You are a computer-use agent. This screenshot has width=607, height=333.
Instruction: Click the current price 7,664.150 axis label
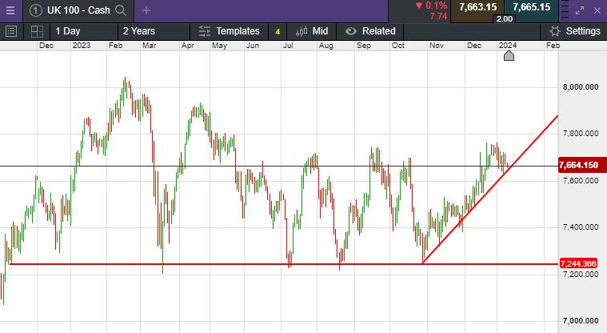point(581,166)
